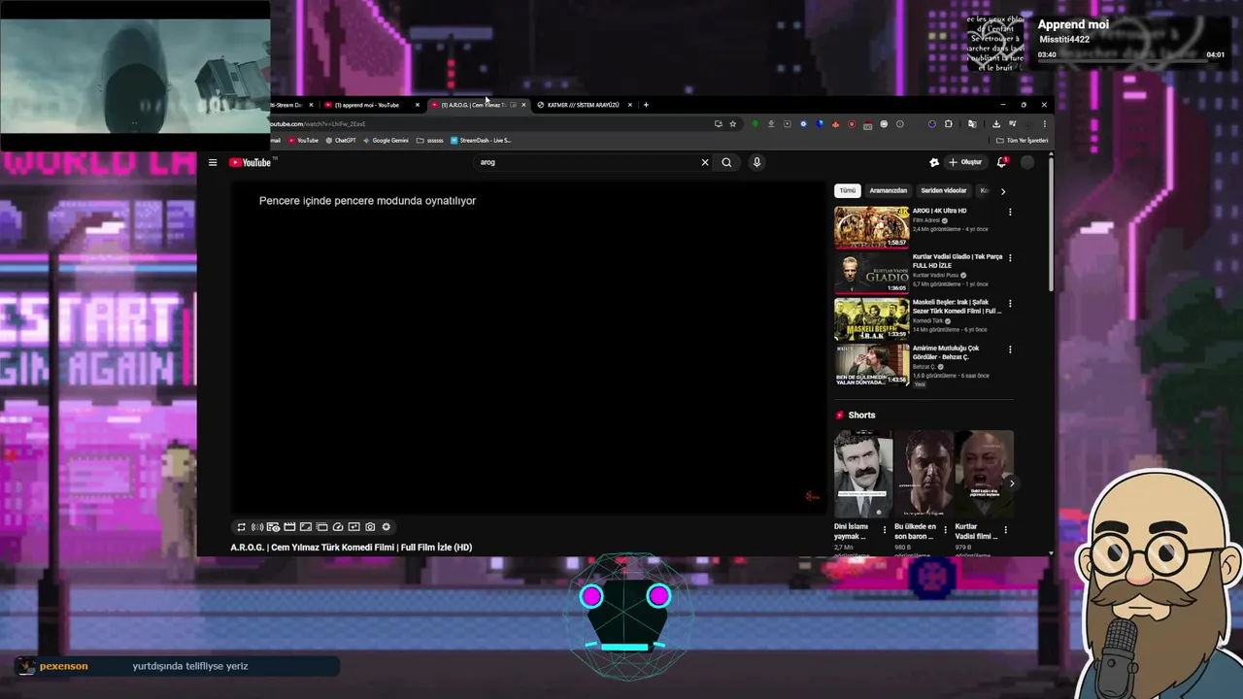The width and height of the screenshot is (1243, 699).
Task: Open the Maskeli Beşler Irak video thumbnail
Action: tap(872, 318)
